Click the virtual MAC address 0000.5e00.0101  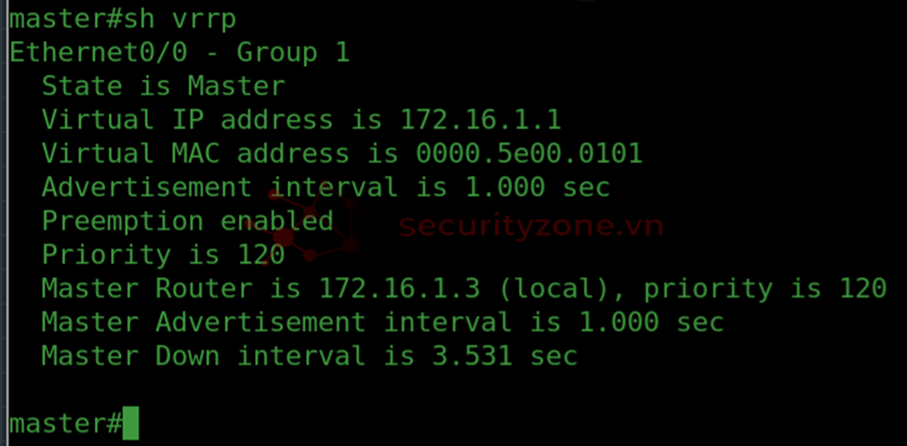(x=529, y=153)
